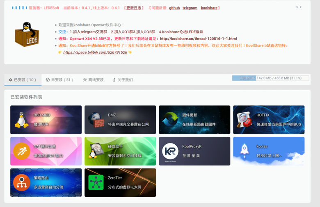
Task: Click the tools icon on offline install tab
Action: click(x=85, y=80)
